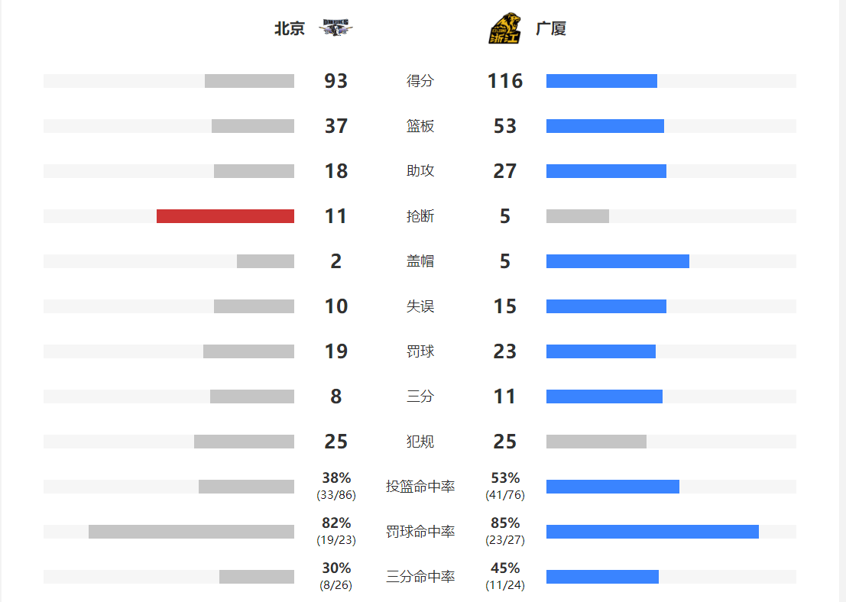Viewport: 846px width, 602px height.
Task: Select the 得分 stat label
Action: (x=420, y=81)
